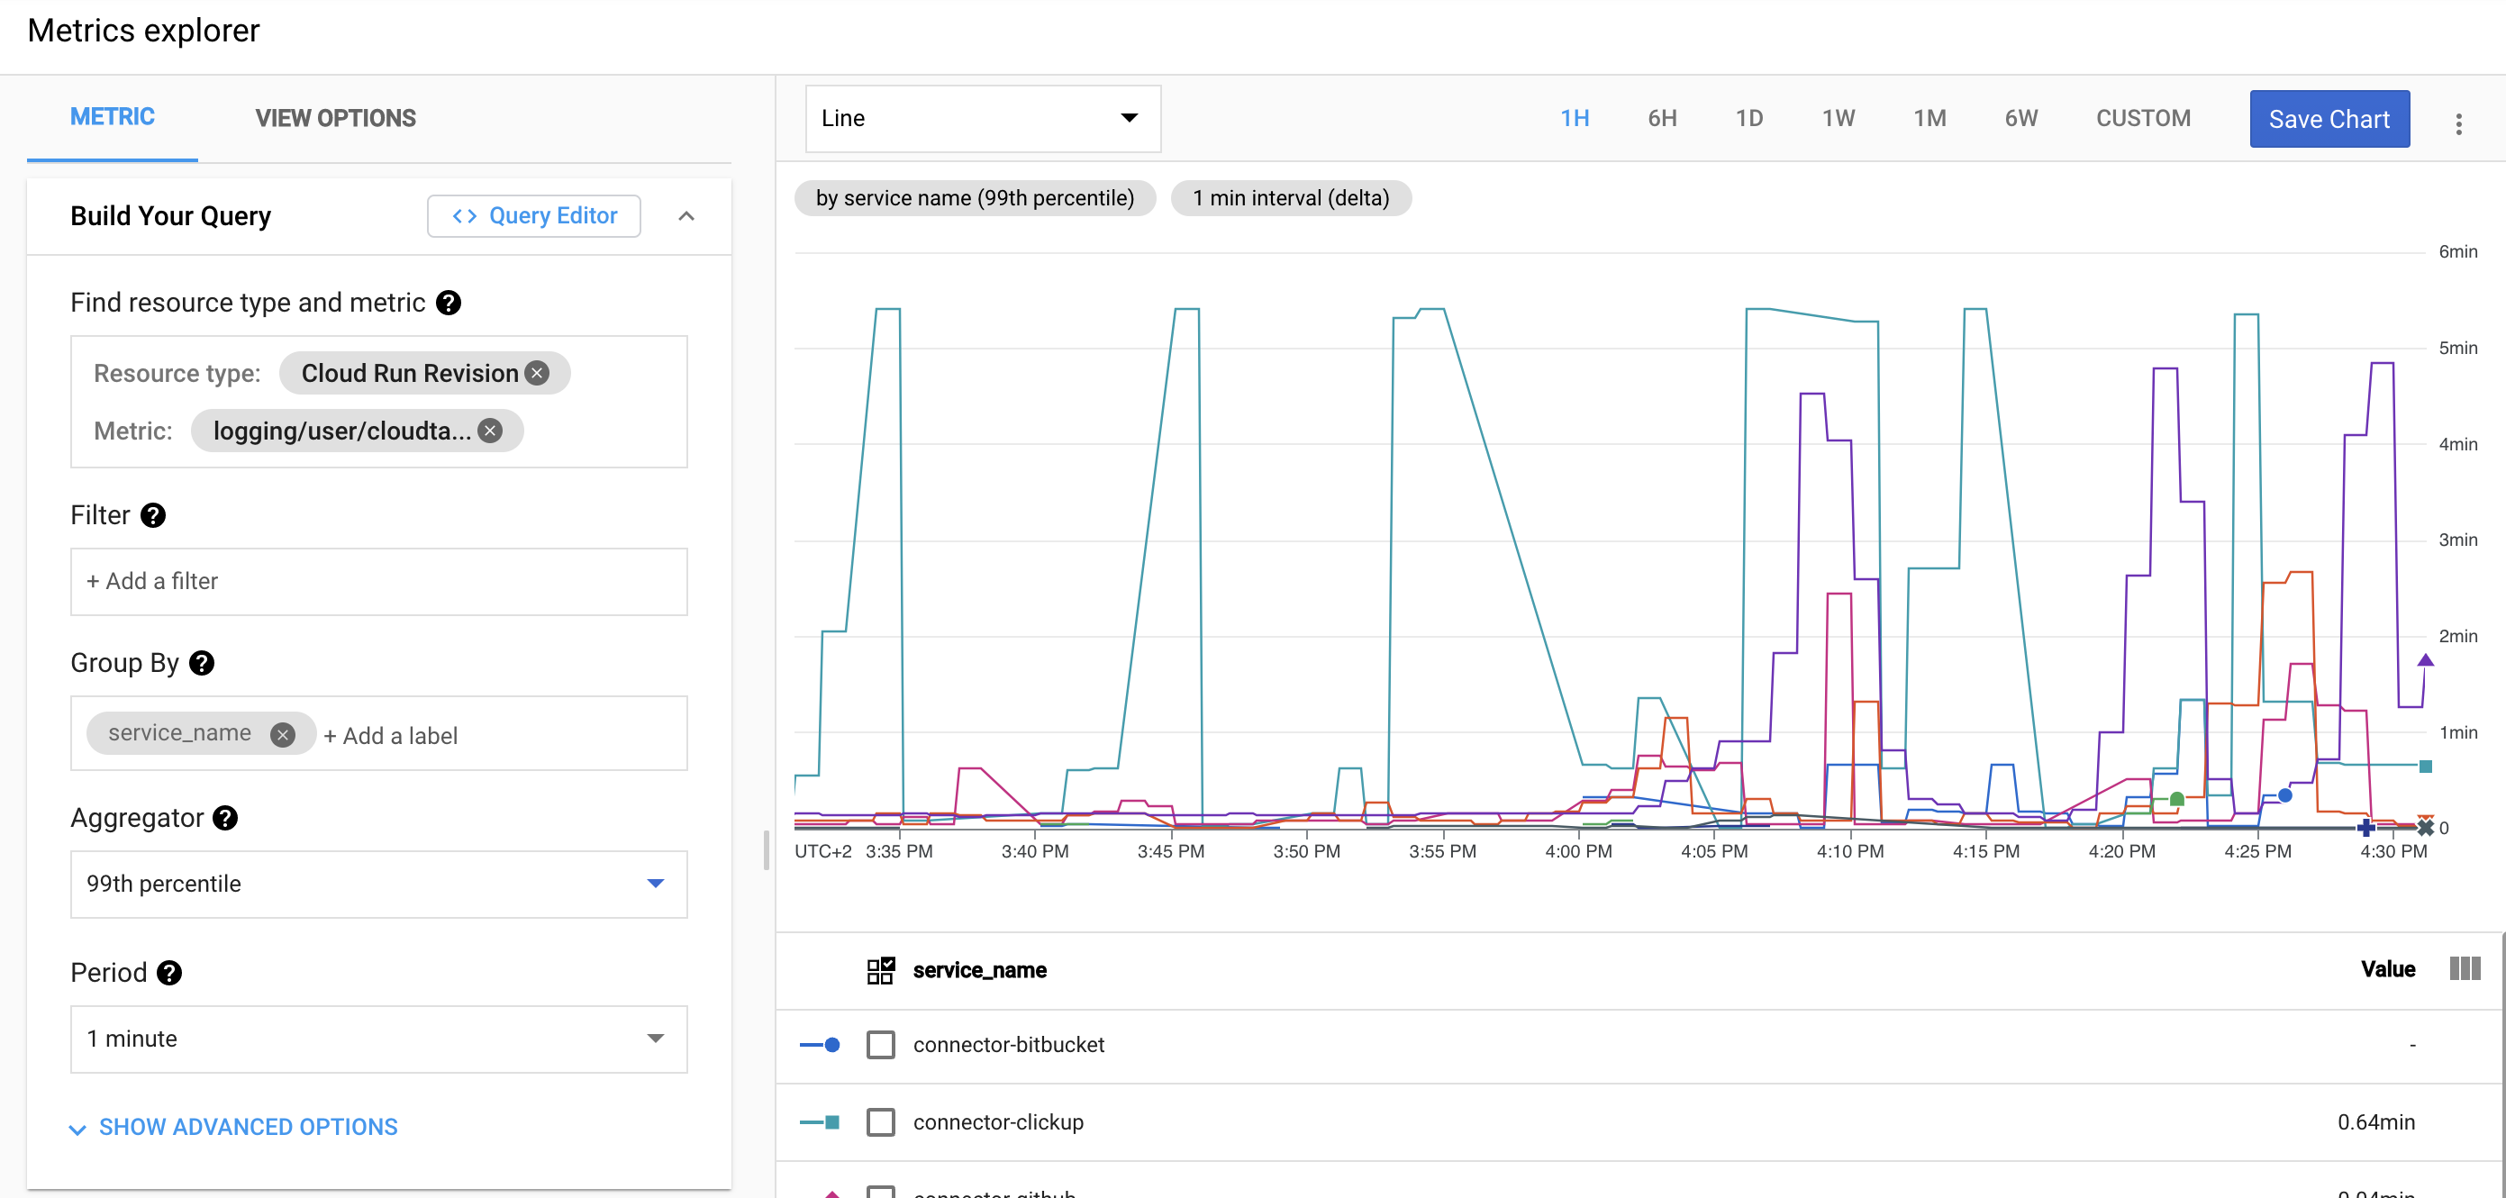Open the Query Editor

(534, 216)
